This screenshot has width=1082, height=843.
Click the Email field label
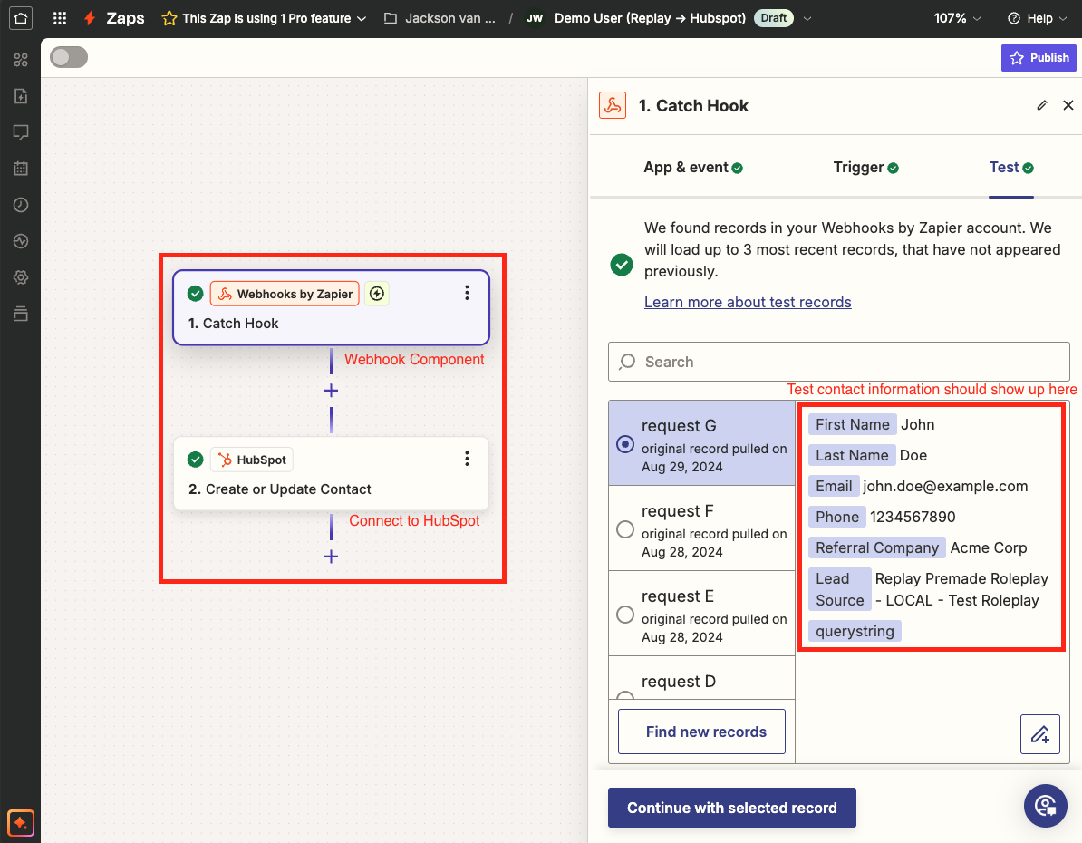834,486
